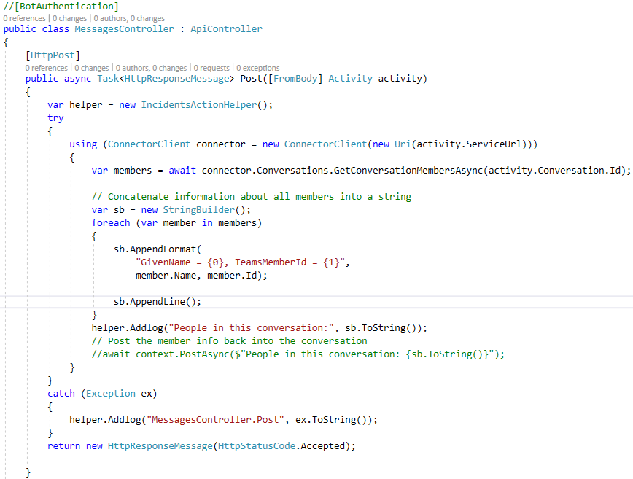633x479 pixels.
Task: Place cursor on the Exception type in catch clause
Action: pos(110,393)
